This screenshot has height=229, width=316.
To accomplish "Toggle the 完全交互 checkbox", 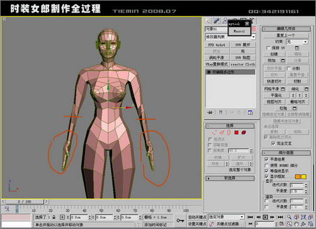I will (x=273, y=144).
